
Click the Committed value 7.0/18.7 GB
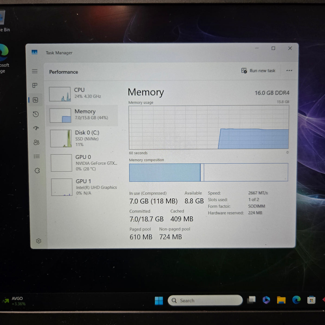147,219
